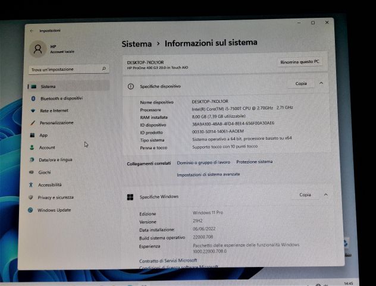Copy the device specifications
This screenshot has height=286, width=376.
coord(301,83)
